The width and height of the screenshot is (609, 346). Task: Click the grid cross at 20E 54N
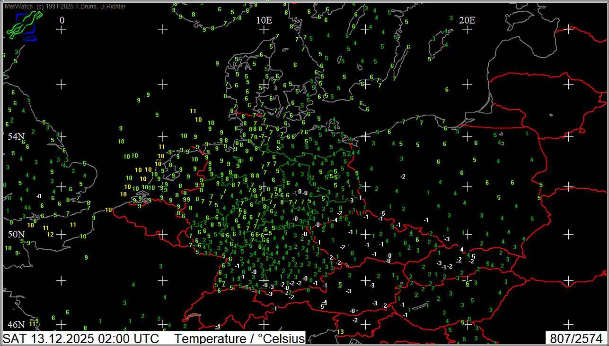(467, 136)
